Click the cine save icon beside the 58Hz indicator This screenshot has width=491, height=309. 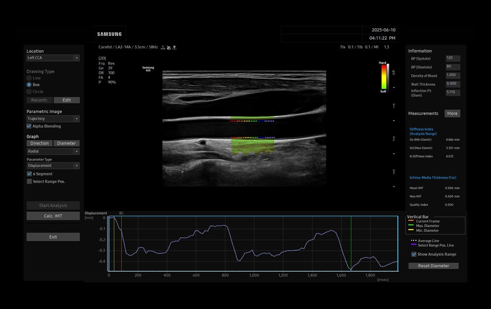pyautogui.click(x=162, y=48)
